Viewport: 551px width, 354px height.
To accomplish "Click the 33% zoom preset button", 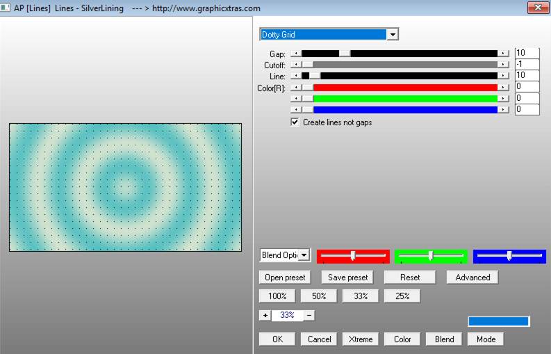I will click(x=361, y=296).
